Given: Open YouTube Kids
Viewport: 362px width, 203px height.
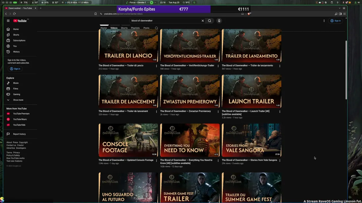Looking at the screenshot, I should (x=19, y=125).
